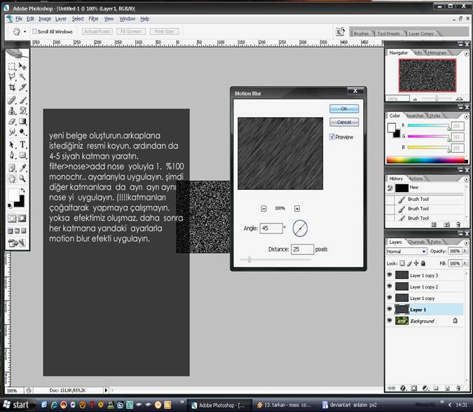Select the Eraser tool

tap(12, 121)
